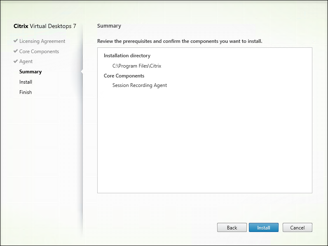Click the checkmark icon beside Agent step
Viewport: 328px width, 246px height.
tap(16, 61)
